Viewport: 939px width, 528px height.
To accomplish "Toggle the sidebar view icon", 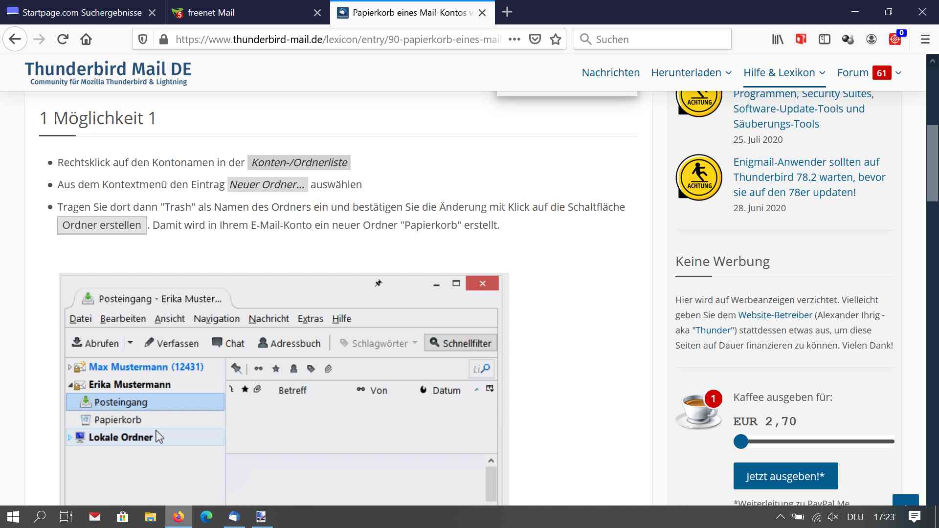I will point(825,39).
